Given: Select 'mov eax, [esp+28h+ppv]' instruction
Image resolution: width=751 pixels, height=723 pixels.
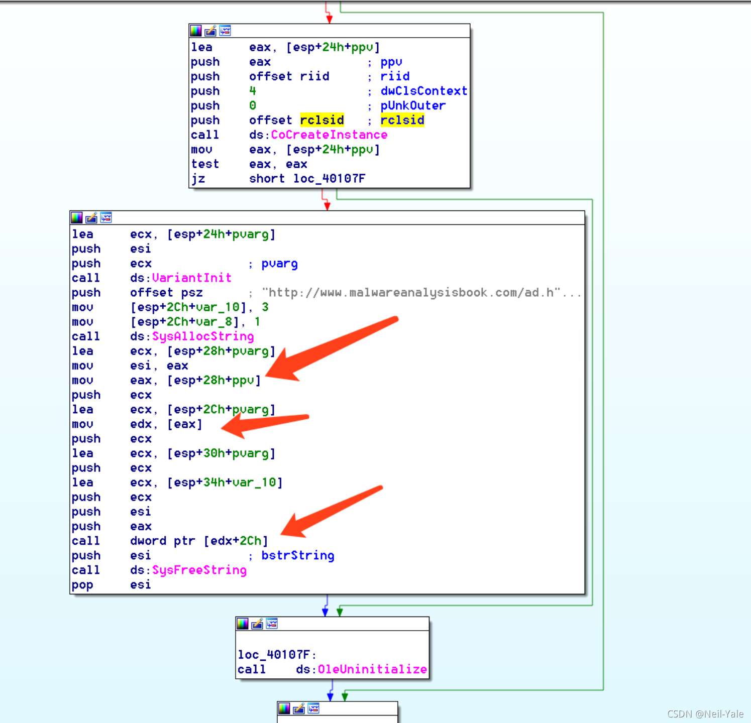Looking at the screenshot, I should click(x=166, y=381).
